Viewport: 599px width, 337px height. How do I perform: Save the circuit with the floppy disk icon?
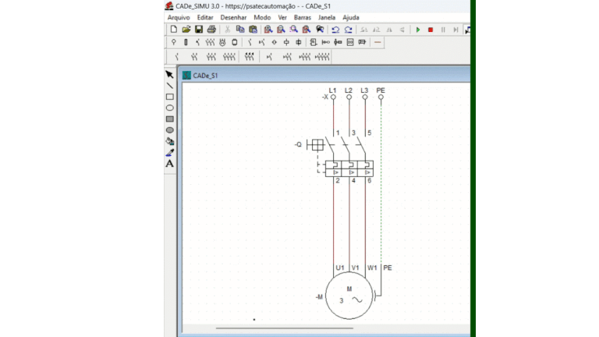point(199,30)
